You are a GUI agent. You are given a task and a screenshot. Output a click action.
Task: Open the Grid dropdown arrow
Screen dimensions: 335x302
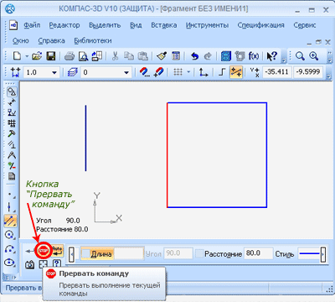[188, 72]
